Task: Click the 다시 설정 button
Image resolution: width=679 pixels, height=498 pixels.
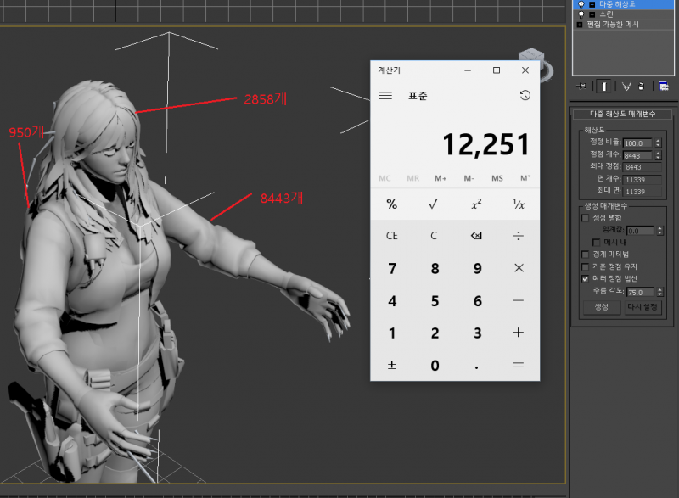Action: 643,307
